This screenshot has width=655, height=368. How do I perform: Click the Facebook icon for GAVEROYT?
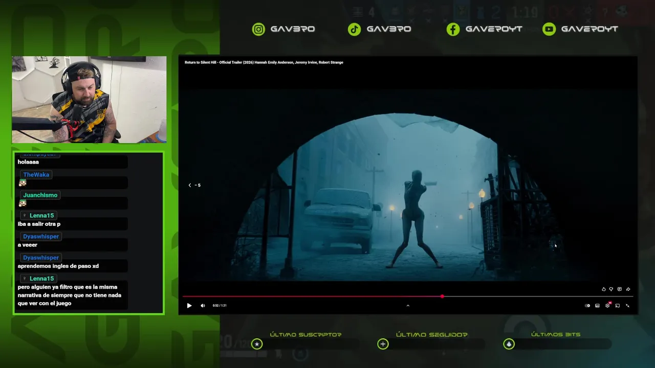453,29
